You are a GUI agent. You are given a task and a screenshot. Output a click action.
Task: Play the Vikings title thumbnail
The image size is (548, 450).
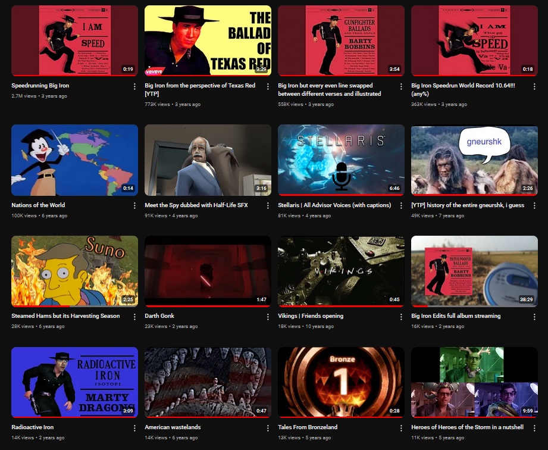coord(341,271)
